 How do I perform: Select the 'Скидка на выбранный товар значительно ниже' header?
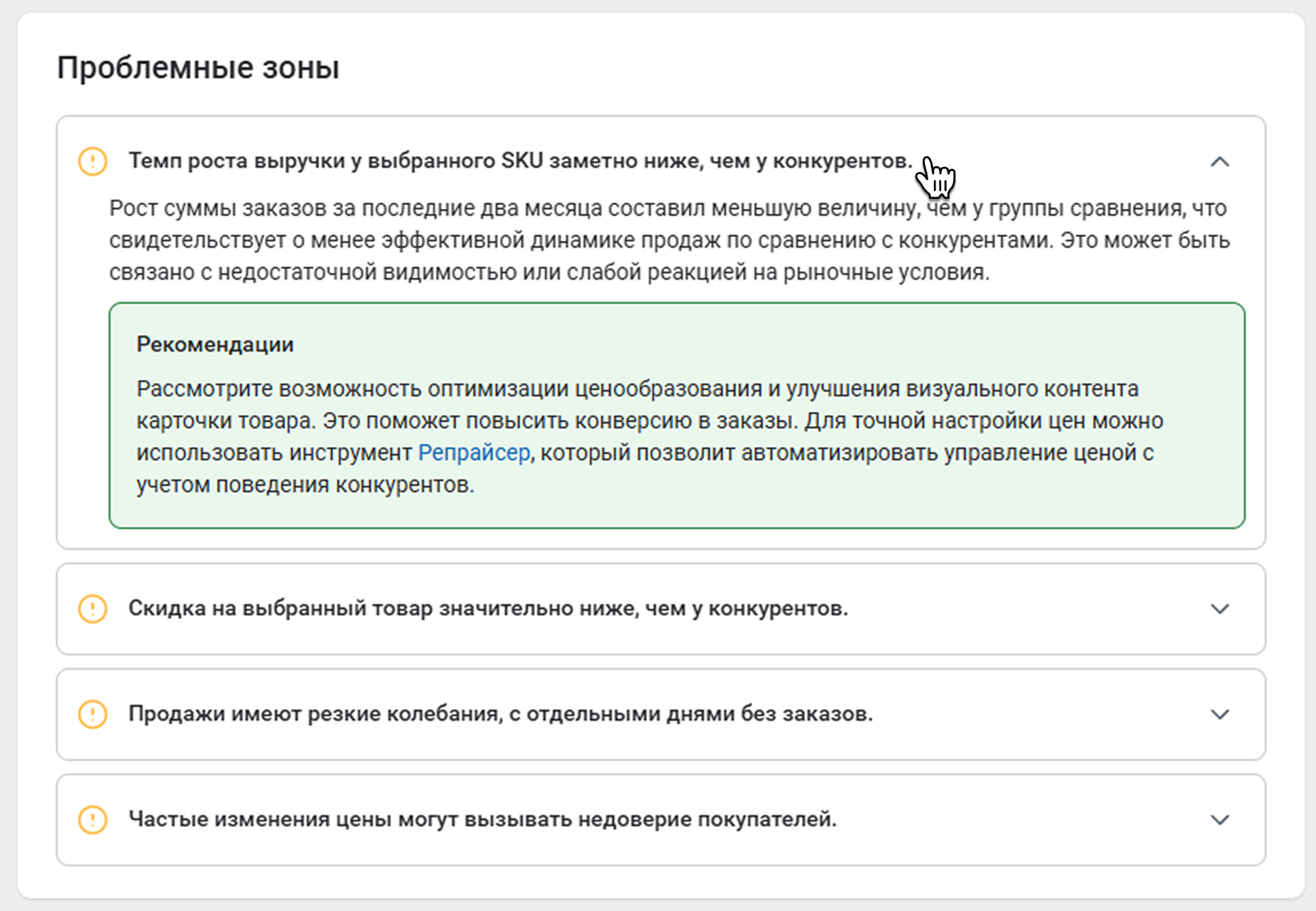[488, 609]
